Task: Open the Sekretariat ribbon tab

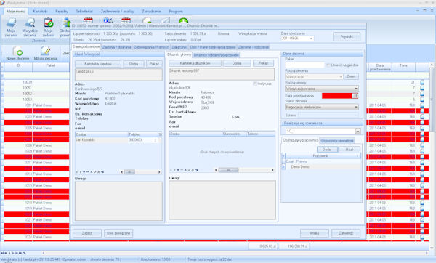Action: pyautogui.click(x=84, y=12)
